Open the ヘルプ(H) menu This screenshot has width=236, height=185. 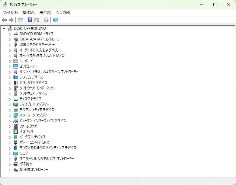click(x=63, y=12)
